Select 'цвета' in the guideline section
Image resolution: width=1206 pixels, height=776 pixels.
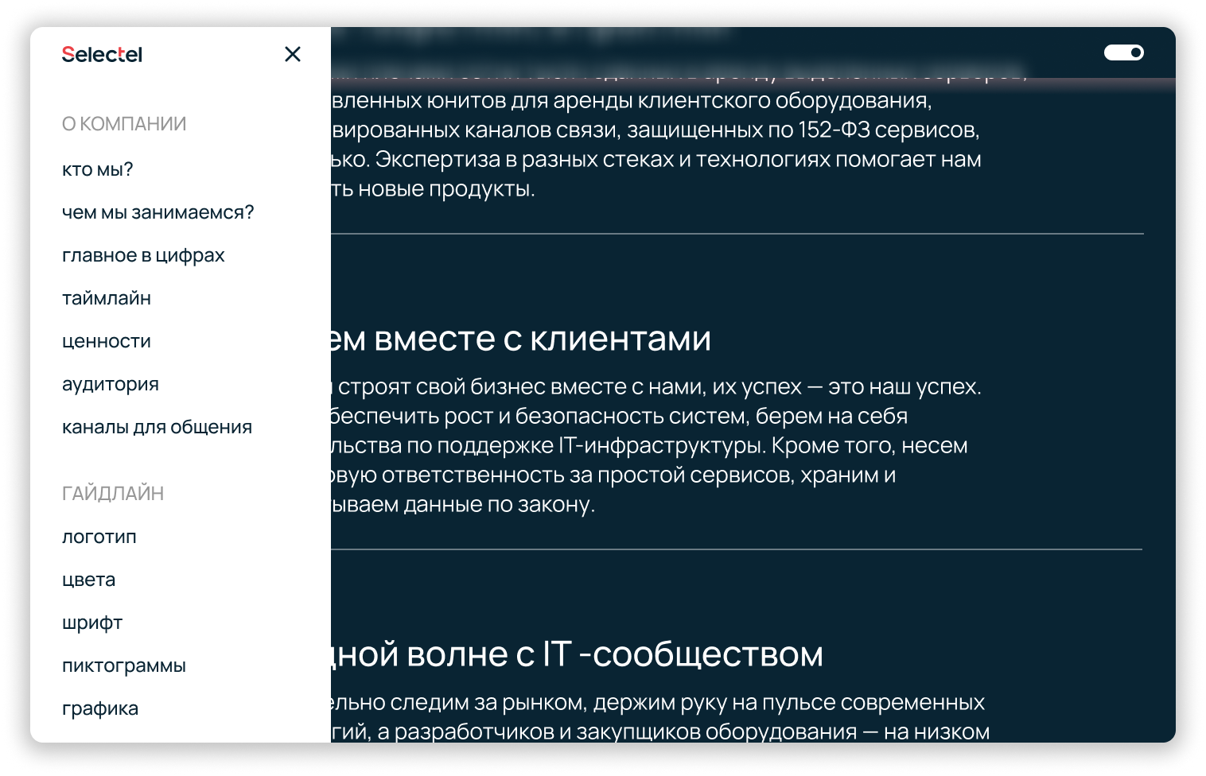point(88,579)
